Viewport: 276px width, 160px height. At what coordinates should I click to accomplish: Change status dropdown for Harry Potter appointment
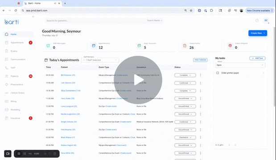point(185,99)
